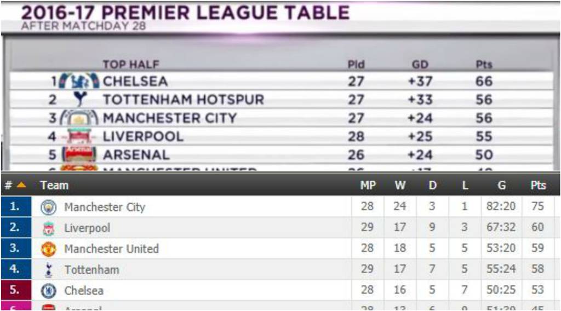Click the maroon rank 5 position badge
Image resolution: width=561 pixels, height=311 pixels.
click(16, 291)
